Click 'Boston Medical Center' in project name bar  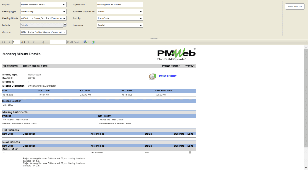coord(36,66)
